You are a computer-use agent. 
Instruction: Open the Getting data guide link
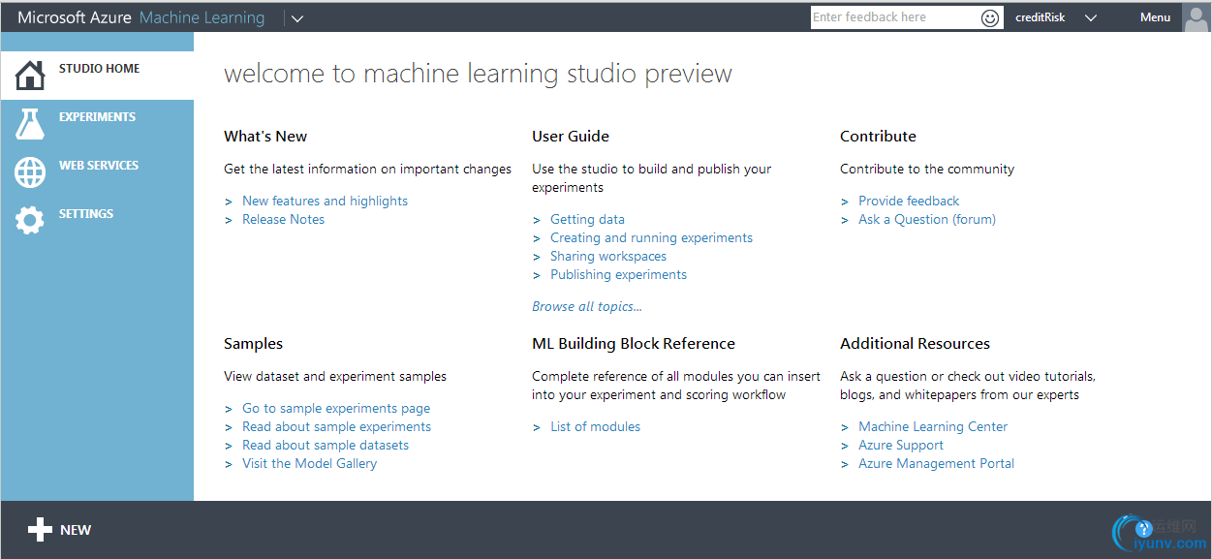tap(587, 219)
